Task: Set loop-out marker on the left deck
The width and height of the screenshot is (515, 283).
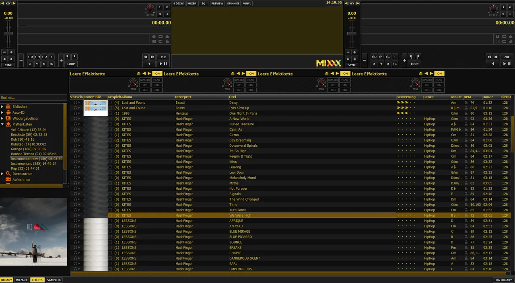Action: [74, 57]
